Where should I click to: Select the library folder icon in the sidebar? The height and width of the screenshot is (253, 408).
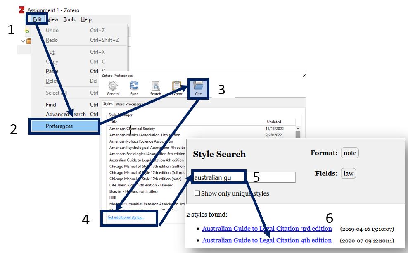[x=28, y=41]
